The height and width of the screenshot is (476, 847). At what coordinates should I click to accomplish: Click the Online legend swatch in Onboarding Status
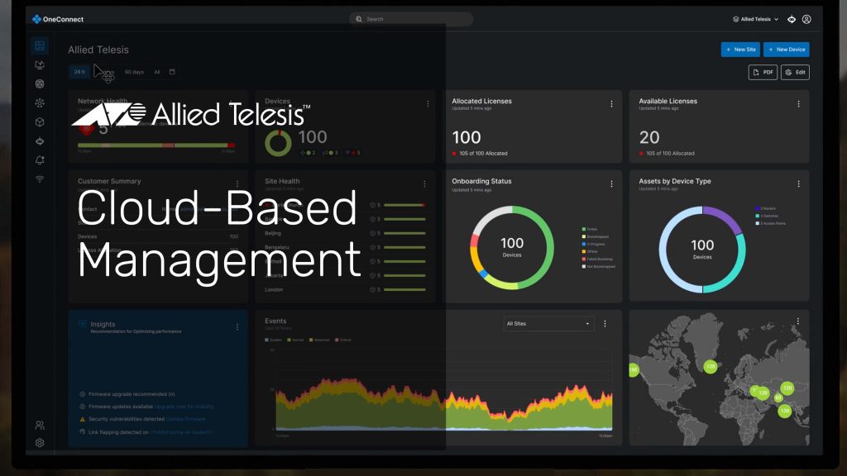(584, 230)
